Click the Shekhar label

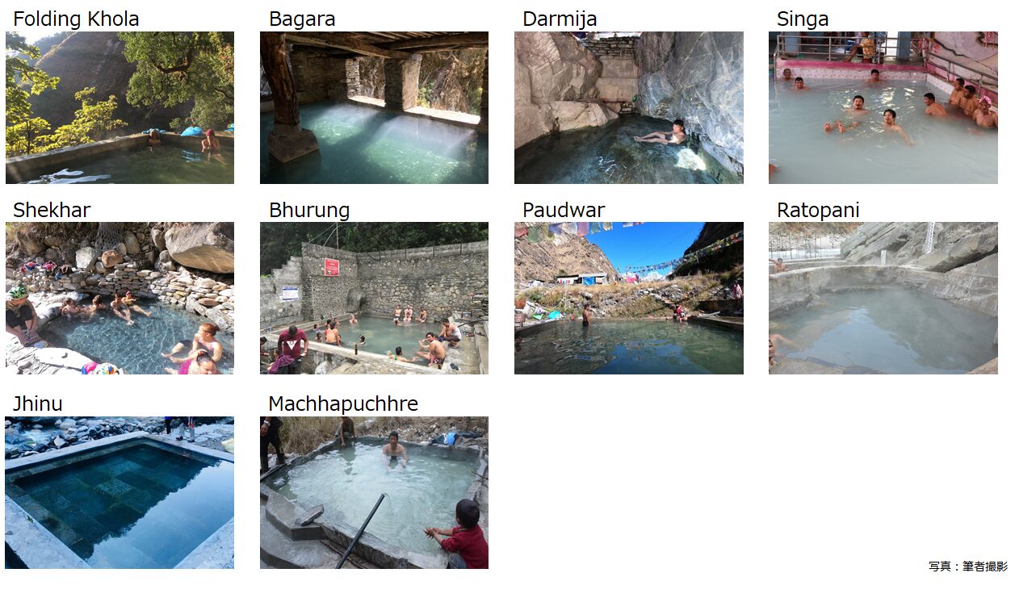coord(52,210)
